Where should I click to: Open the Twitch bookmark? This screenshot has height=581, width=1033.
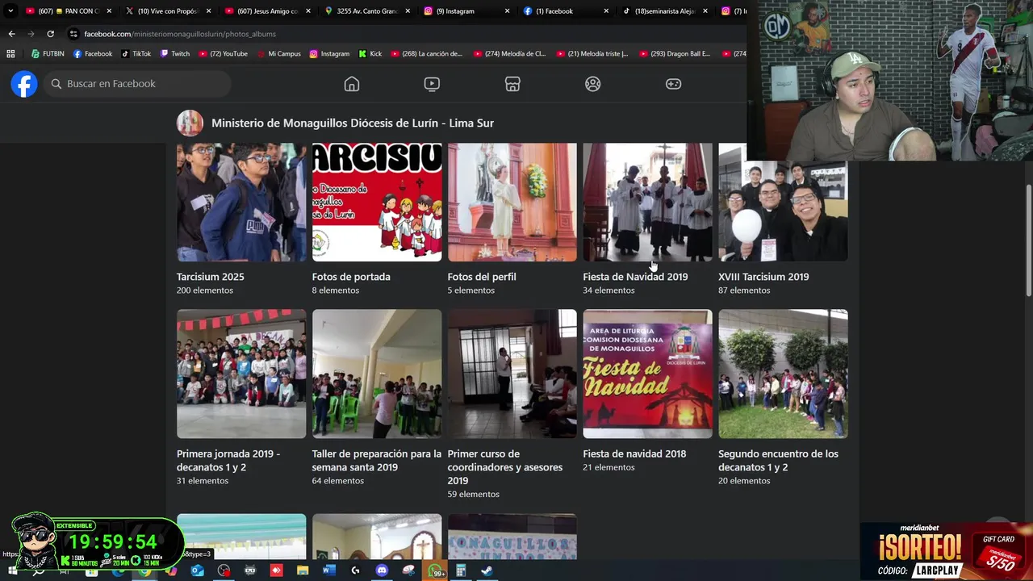(175, 54)
